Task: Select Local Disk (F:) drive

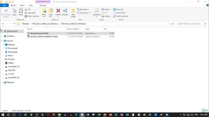Action: coord(14,77)
